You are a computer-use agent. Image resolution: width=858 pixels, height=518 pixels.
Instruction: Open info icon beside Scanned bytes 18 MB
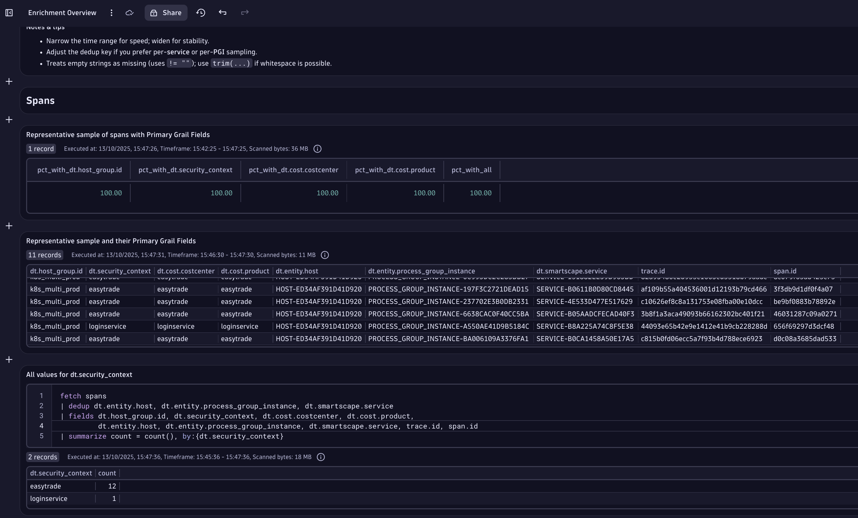tap(321, 457)
